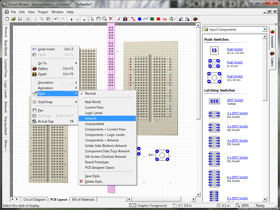Click Undo Insert in context menu
The width and height of the screenshot is (280, 210).
pyautogui.click(x=55, y=49)
